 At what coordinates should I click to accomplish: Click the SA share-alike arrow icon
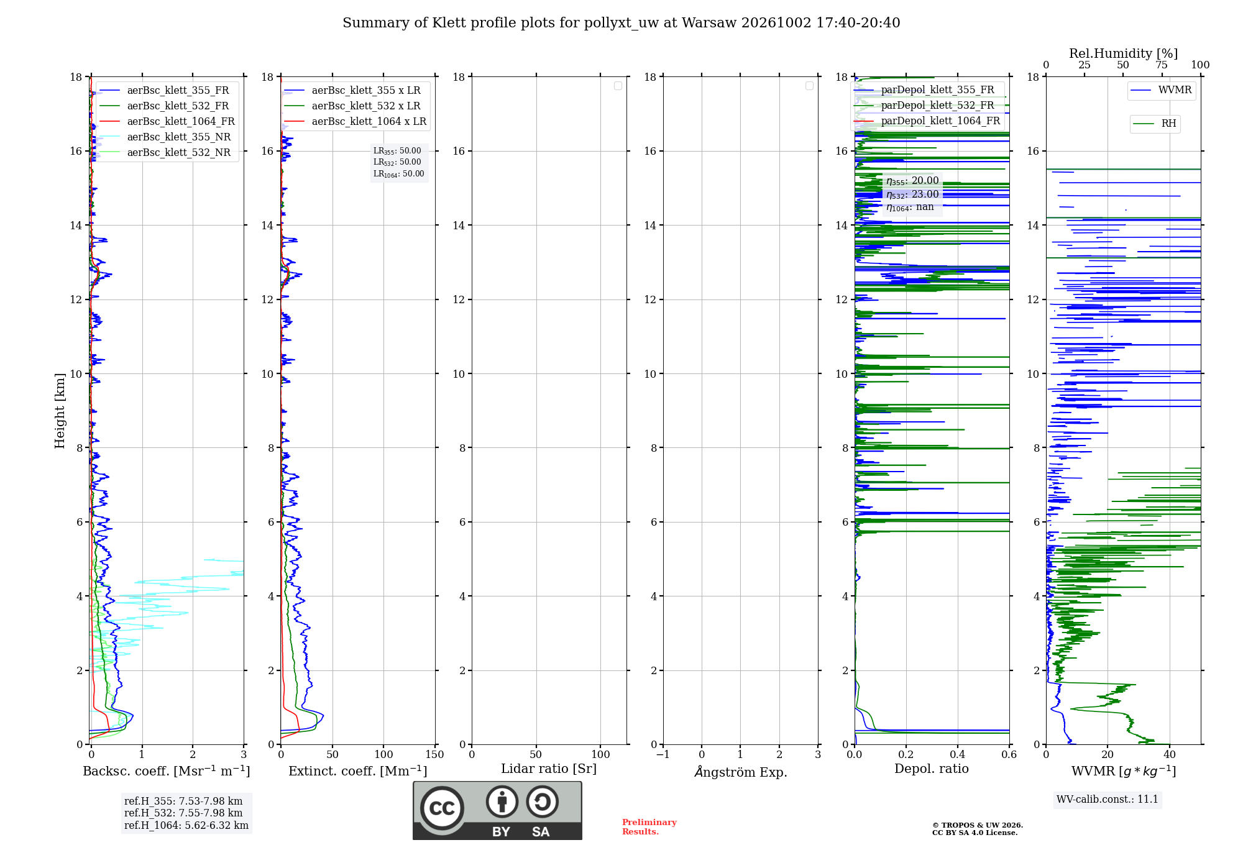point(542,802)
